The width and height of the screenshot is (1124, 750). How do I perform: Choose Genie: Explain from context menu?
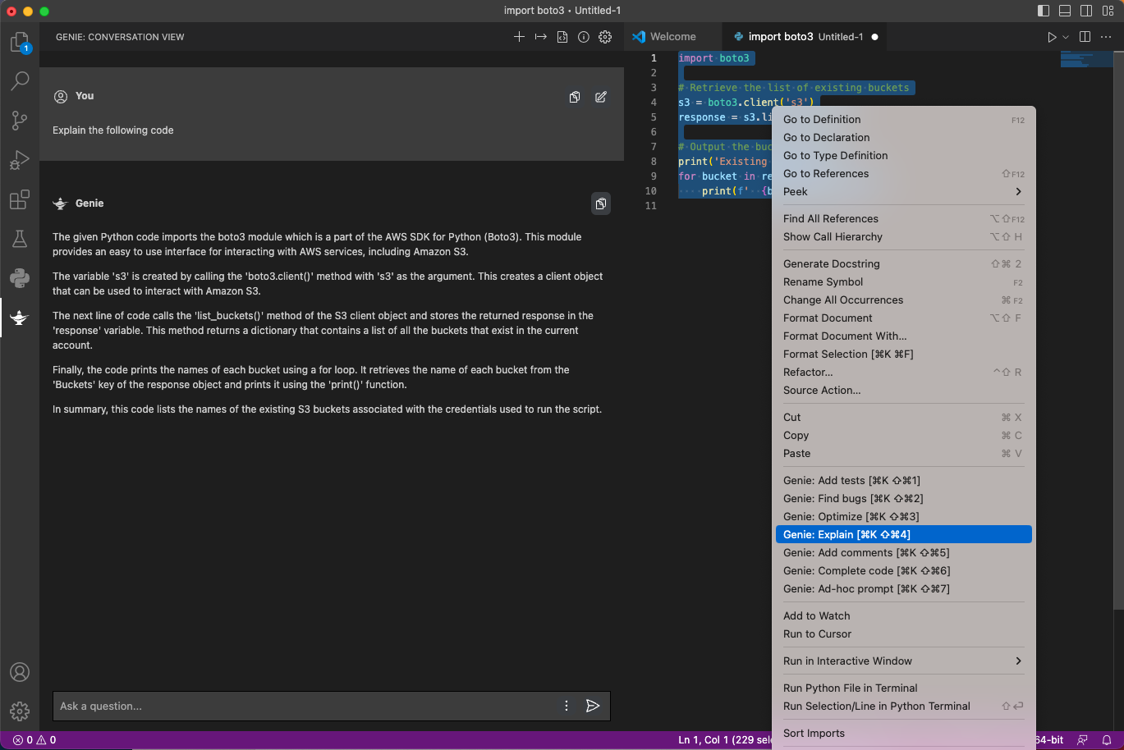(903, 534)
